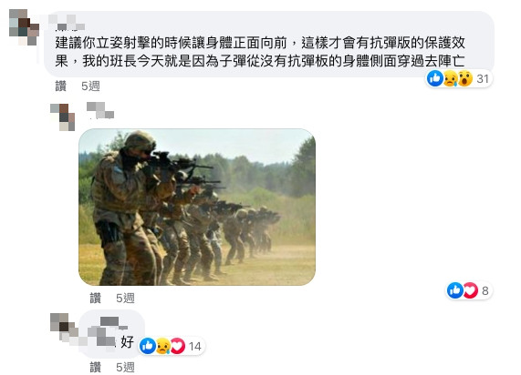521x375 pixels.
Task: Open the top commenter's profile picture
Action: point(24,26)
